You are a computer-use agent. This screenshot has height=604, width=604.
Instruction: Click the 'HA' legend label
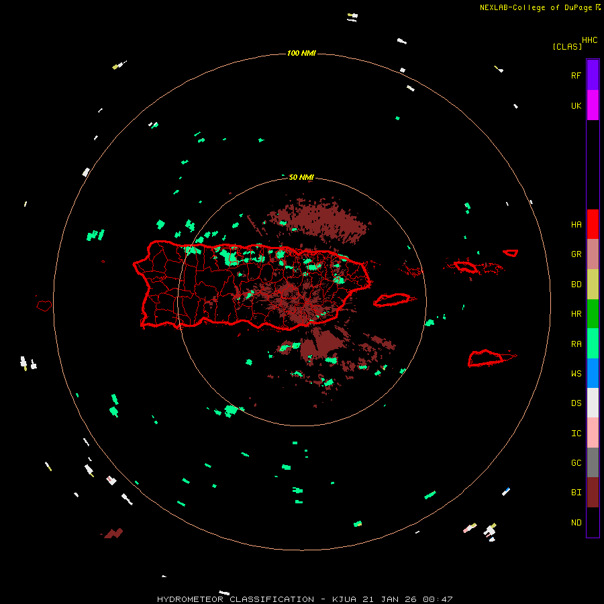(x=576, y=224)
